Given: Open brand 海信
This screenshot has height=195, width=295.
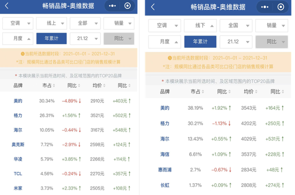Looking at the screenshot, I should (x=165, y=154).
